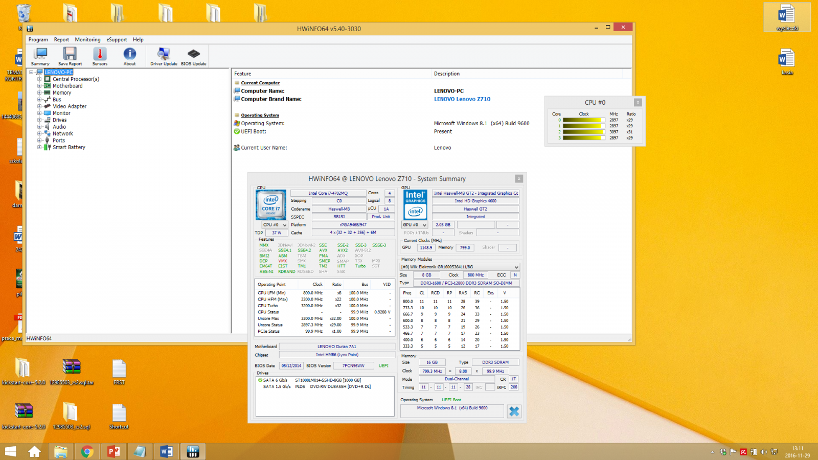This screenshot has height=460, width=818.
Task: Select the Shortcut desktop file
Action: click(x=119, y=416)
